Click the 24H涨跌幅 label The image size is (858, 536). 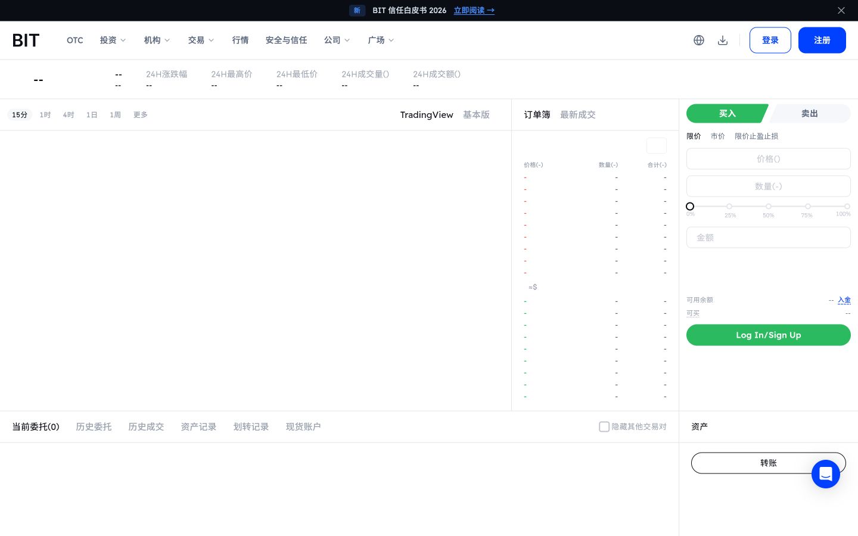(x=167, y=74)
